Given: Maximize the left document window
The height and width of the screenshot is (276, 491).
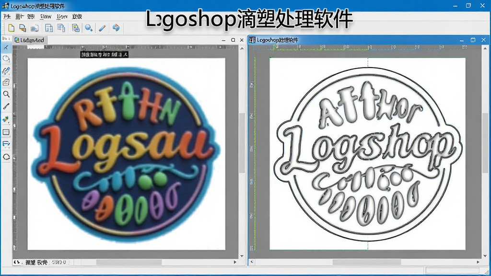Looking at the screenshot, I should [233, 40].
